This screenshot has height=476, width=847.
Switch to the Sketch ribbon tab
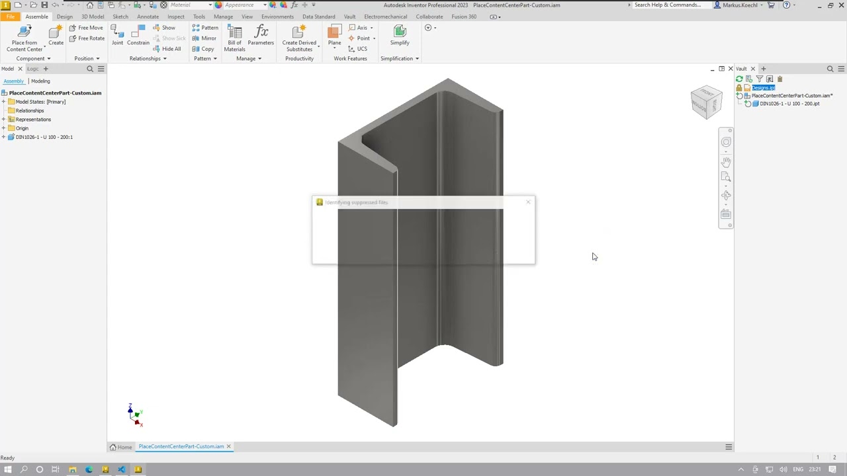click(120, 17)
